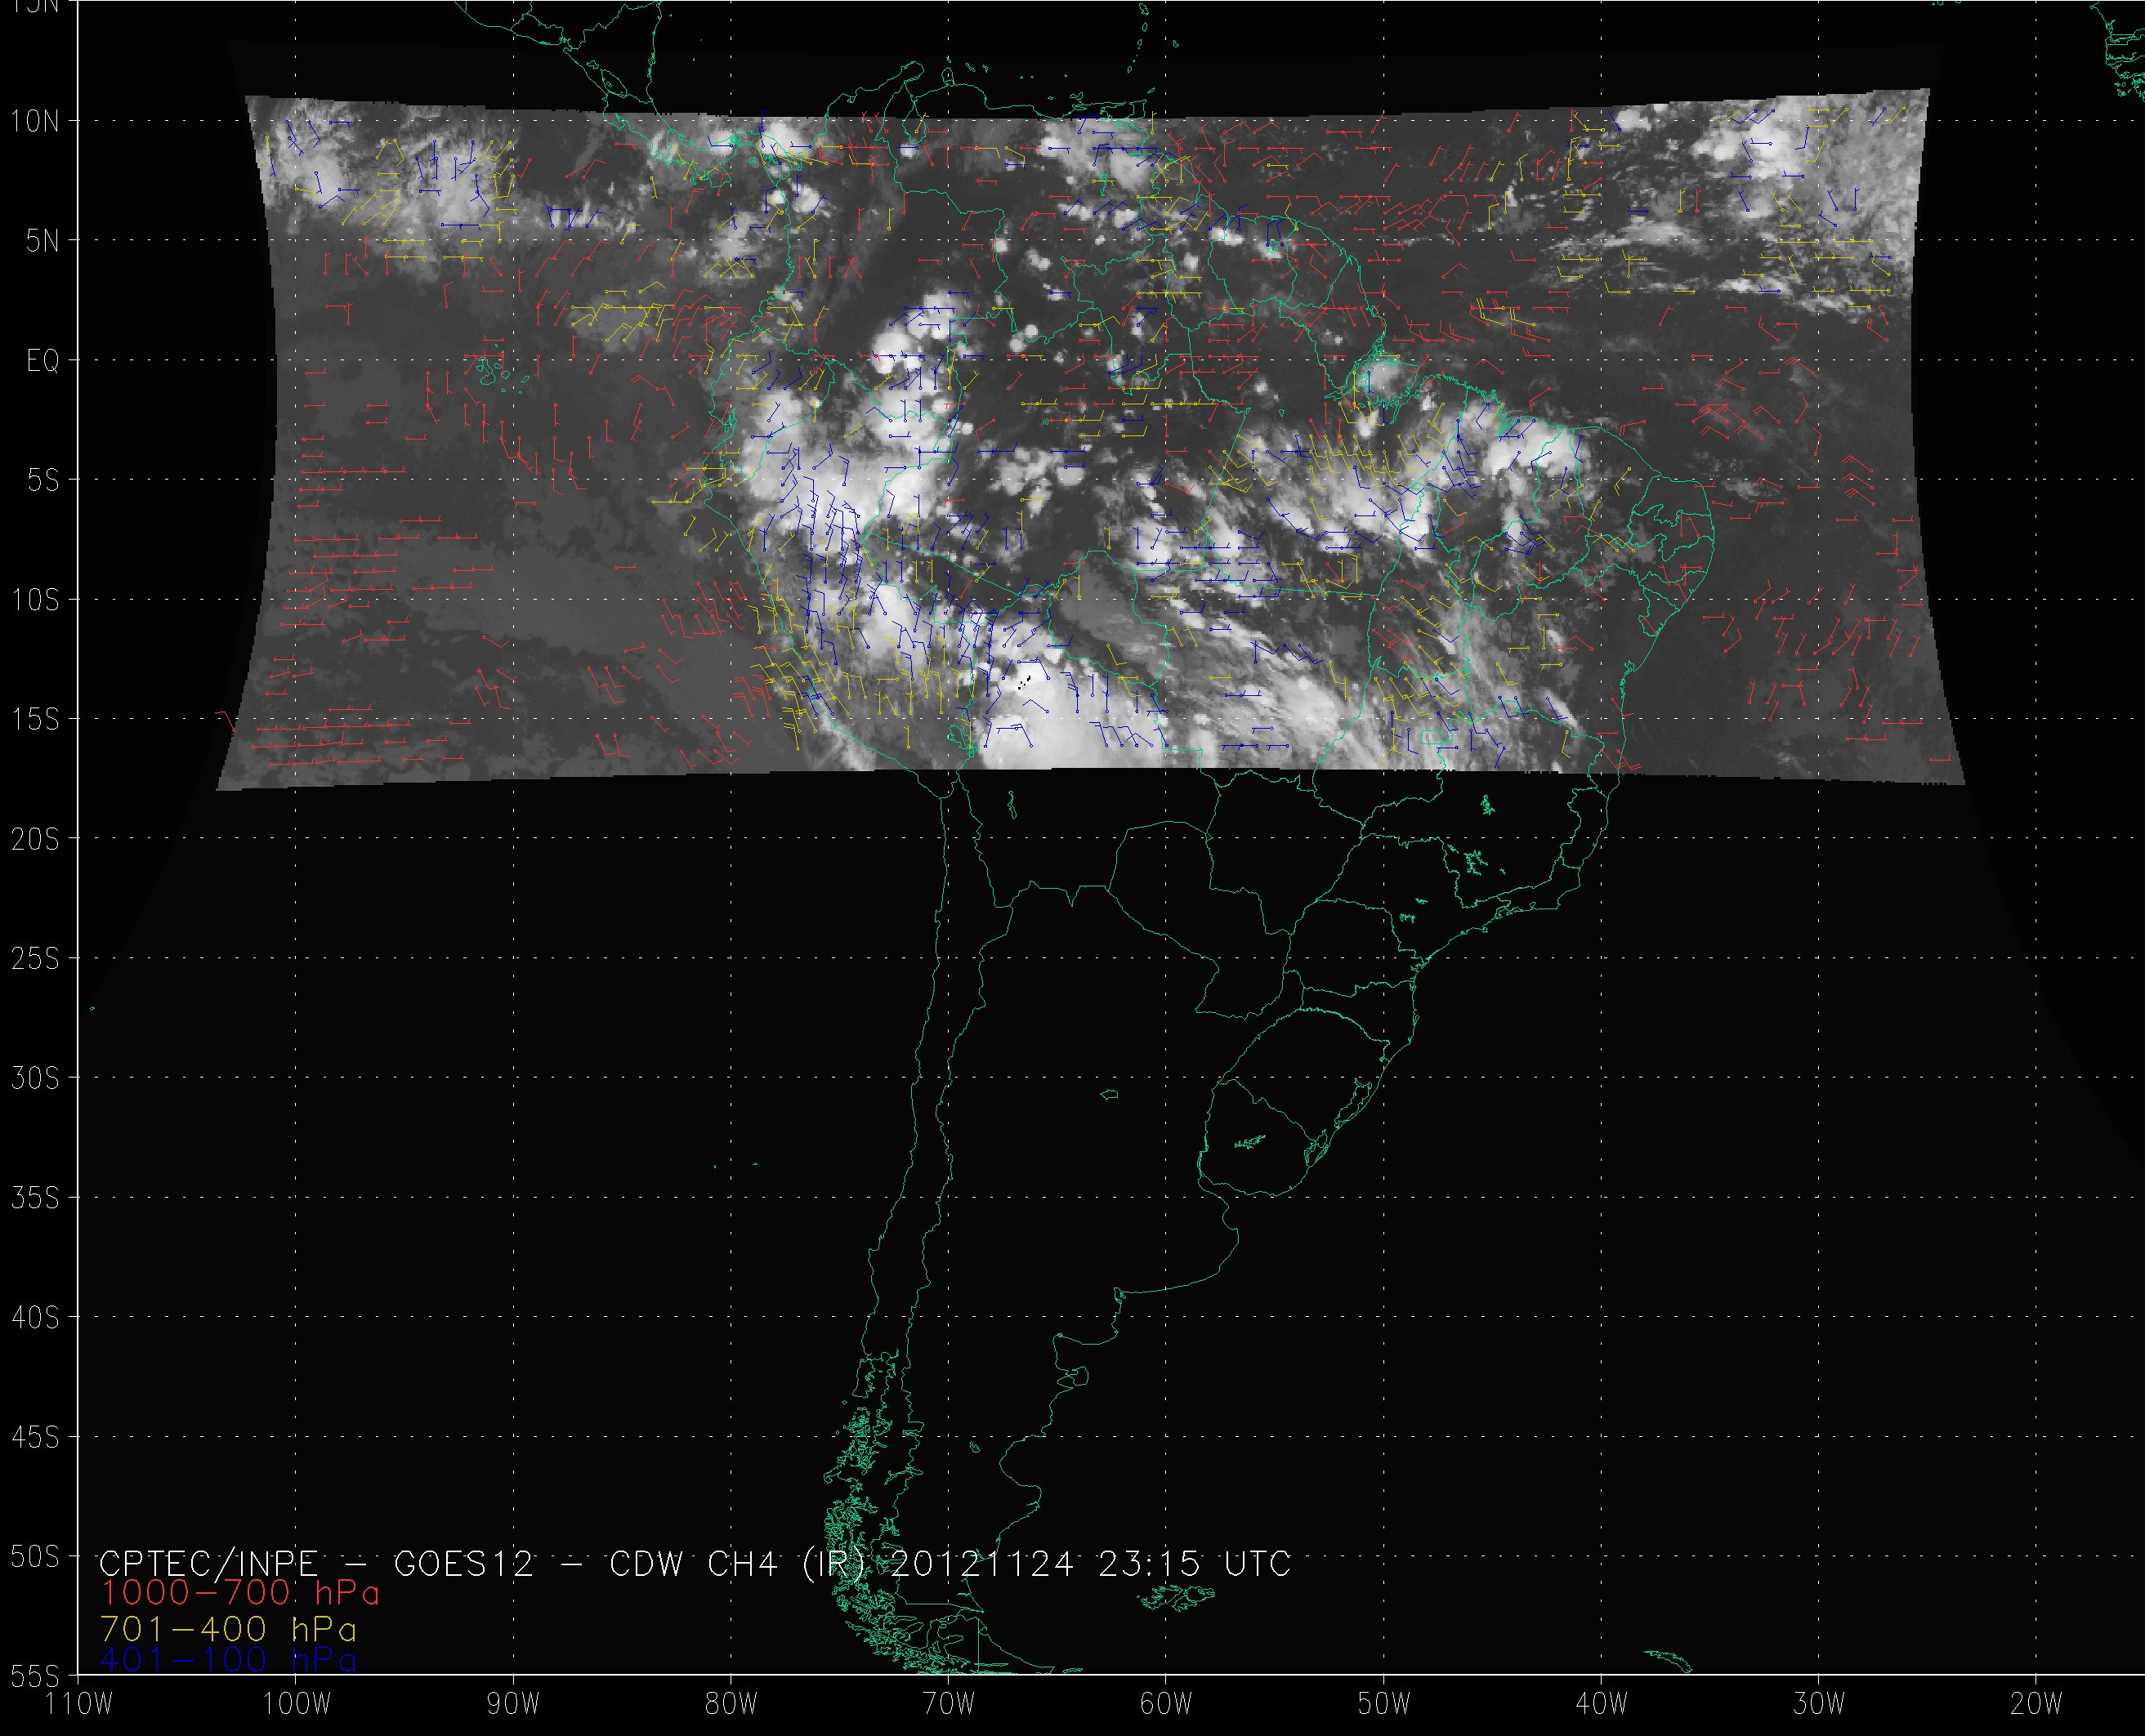Click the 70W longitude axis label
This screenshot has height=1736, width=2145.
coord(948,1703)
